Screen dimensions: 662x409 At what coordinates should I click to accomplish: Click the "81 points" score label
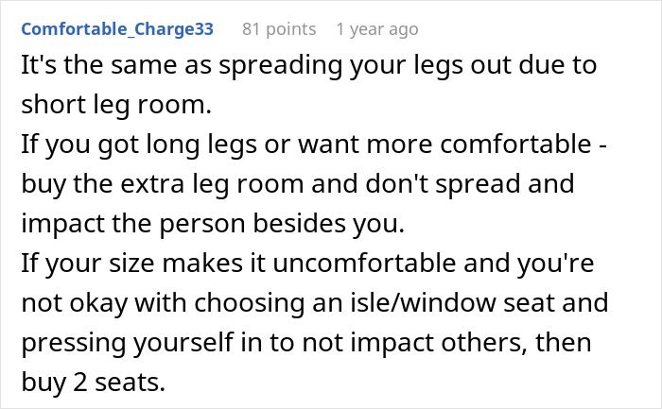click(x=278, y=29)
